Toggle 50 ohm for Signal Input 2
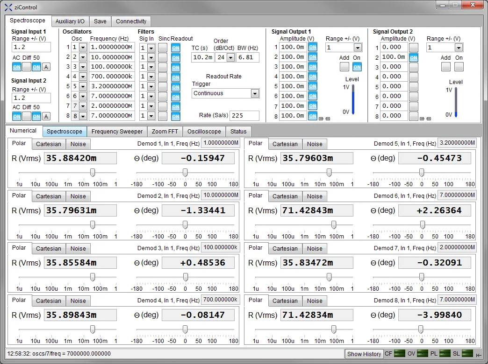 click(36, 117)
